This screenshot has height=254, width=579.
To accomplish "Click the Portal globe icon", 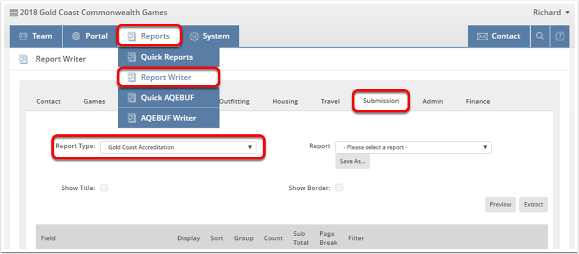I will coord(76,36).
